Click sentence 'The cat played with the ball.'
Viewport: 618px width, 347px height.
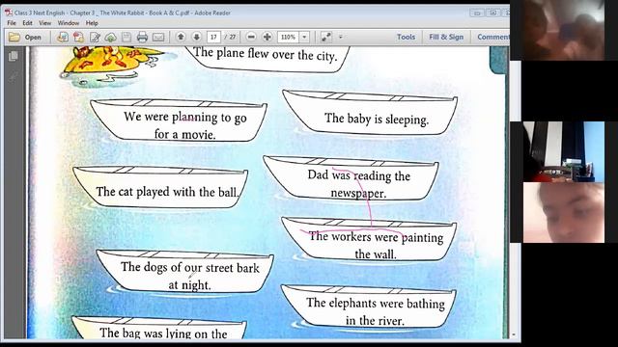[167, 192]
